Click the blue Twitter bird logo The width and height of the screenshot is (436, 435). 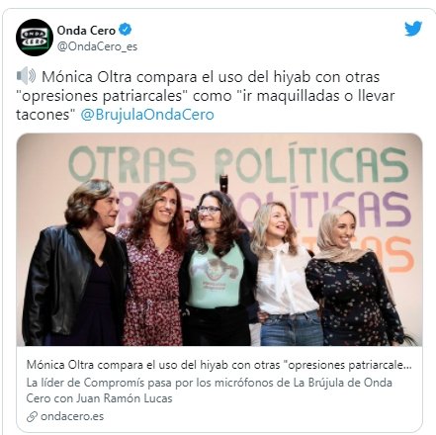point(413,29)
